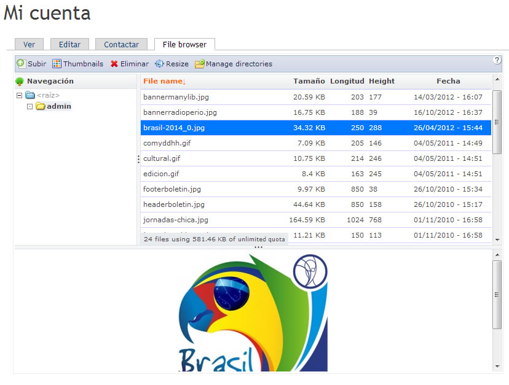Switch to the Editar tab

69,44
